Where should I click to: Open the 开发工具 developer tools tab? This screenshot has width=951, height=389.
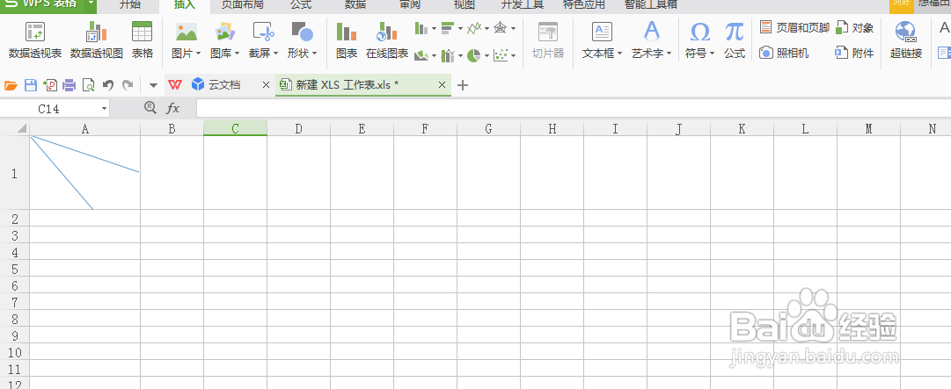pyautogui.click(x=523, y=5)
